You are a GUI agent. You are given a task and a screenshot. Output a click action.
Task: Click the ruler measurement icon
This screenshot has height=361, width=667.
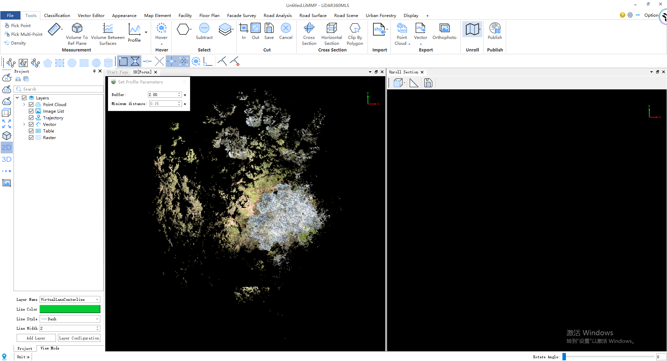pos(54,29)
